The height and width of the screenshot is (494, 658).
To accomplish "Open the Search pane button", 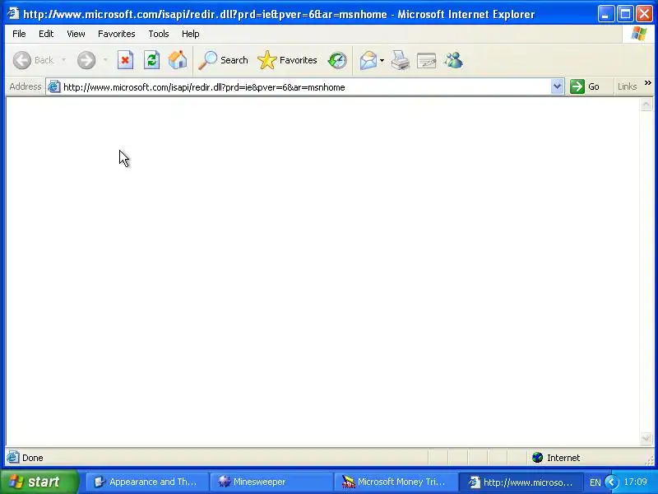I will tap(223, 60).
